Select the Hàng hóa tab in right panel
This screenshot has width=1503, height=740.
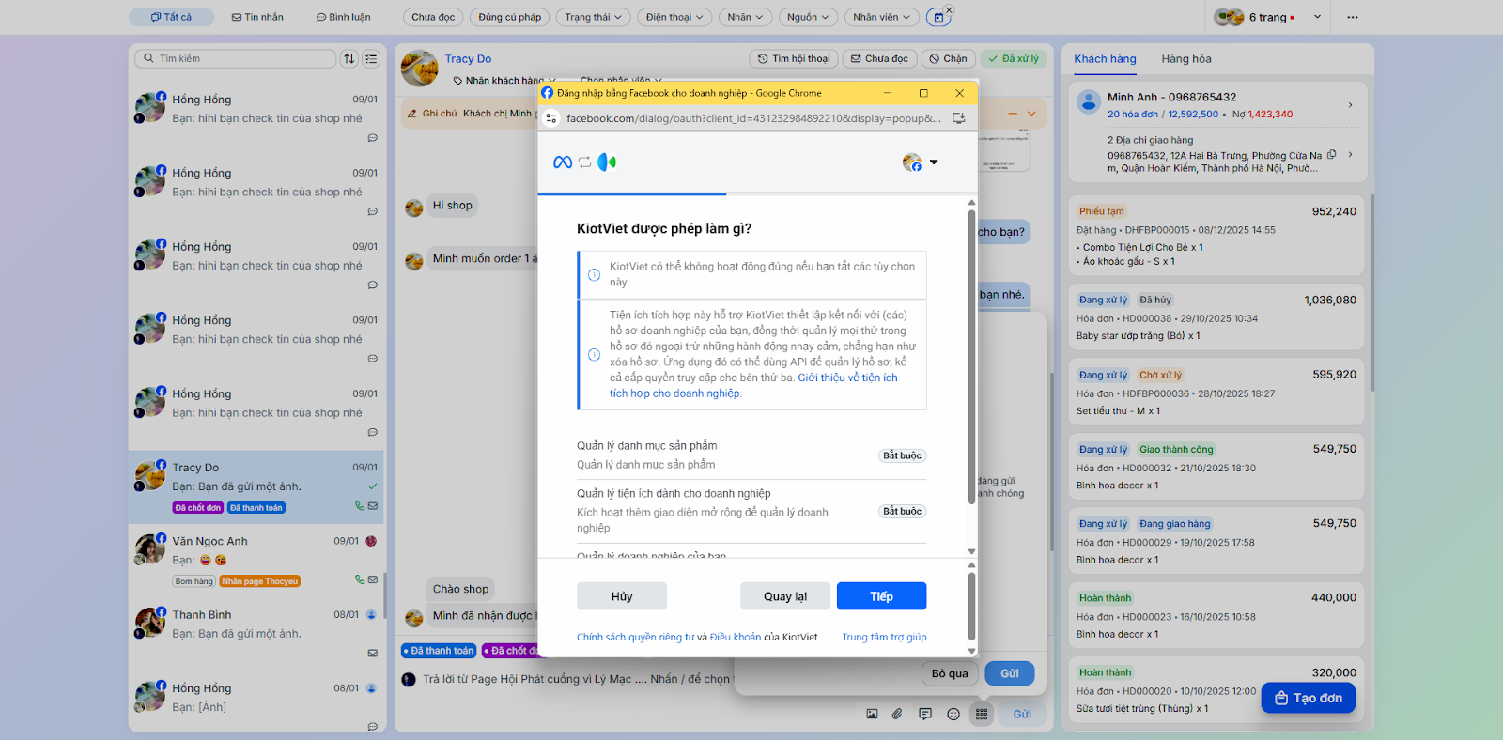point(1186,59)
